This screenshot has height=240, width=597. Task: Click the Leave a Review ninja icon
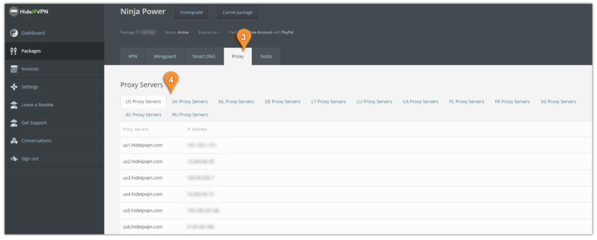(14, 105)
